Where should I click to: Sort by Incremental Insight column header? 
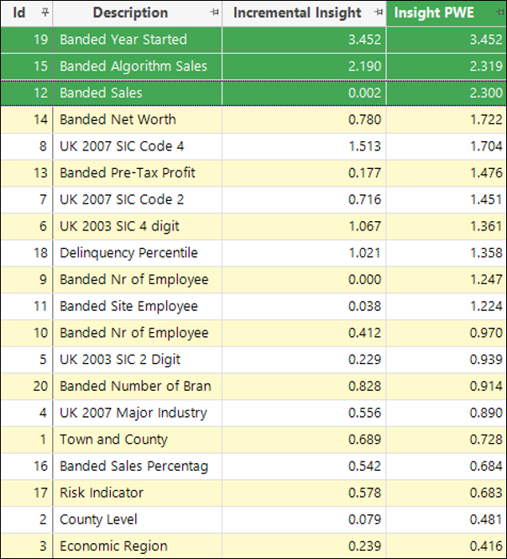pos(297,13)
